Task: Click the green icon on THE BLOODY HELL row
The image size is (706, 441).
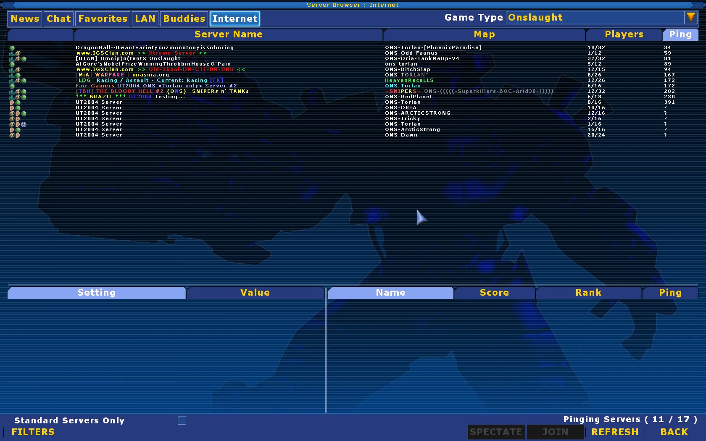Action: (24, 92)
